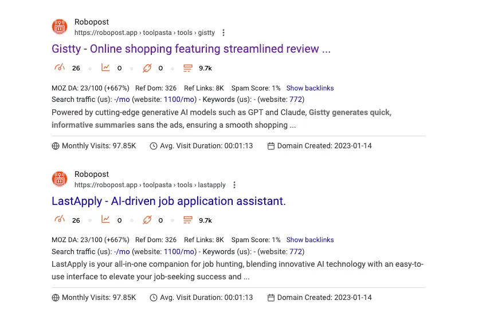Click the robopost.app › toolpasta › tools › lastapply URL
The image size is (486, 320).
[150, 185]
